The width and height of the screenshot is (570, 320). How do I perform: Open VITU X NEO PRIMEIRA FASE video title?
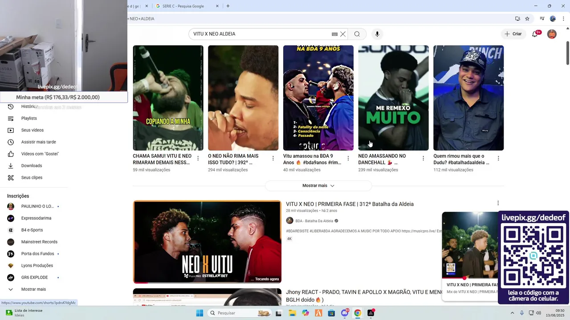pos(350,204)
